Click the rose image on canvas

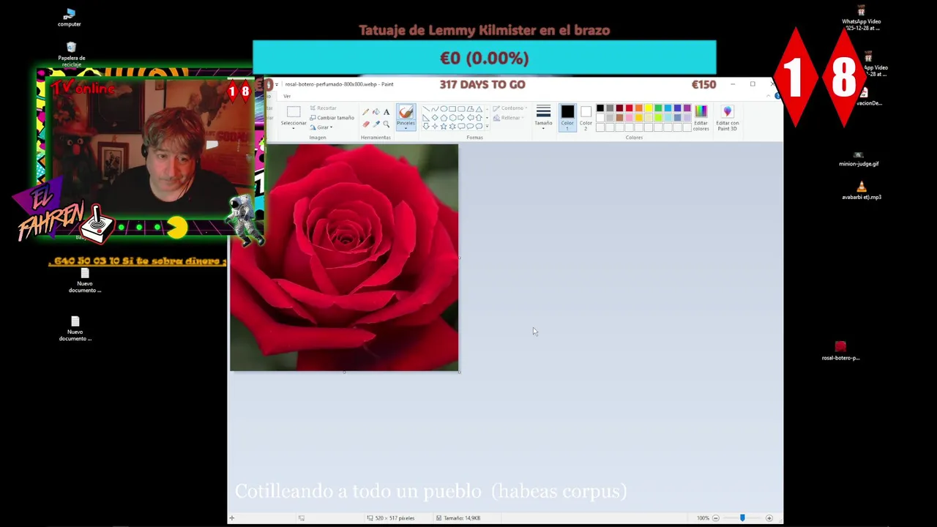pos(344,258)
